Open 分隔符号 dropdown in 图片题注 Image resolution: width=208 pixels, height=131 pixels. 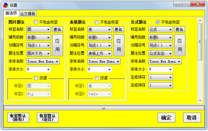pos(38,45)
